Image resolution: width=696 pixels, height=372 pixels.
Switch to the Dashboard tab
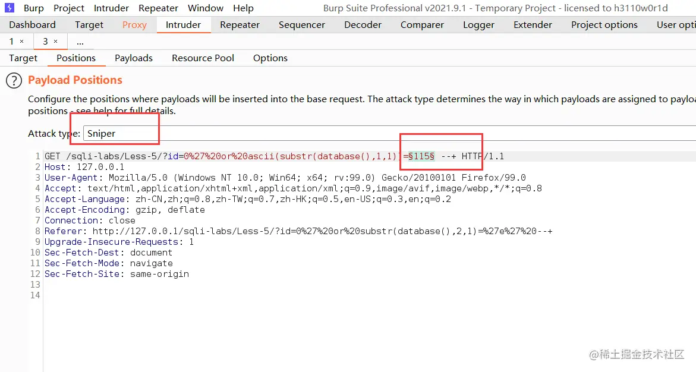coord(33,25)
